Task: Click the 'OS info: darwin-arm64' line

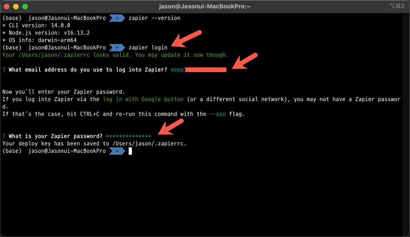Action: 39,40
